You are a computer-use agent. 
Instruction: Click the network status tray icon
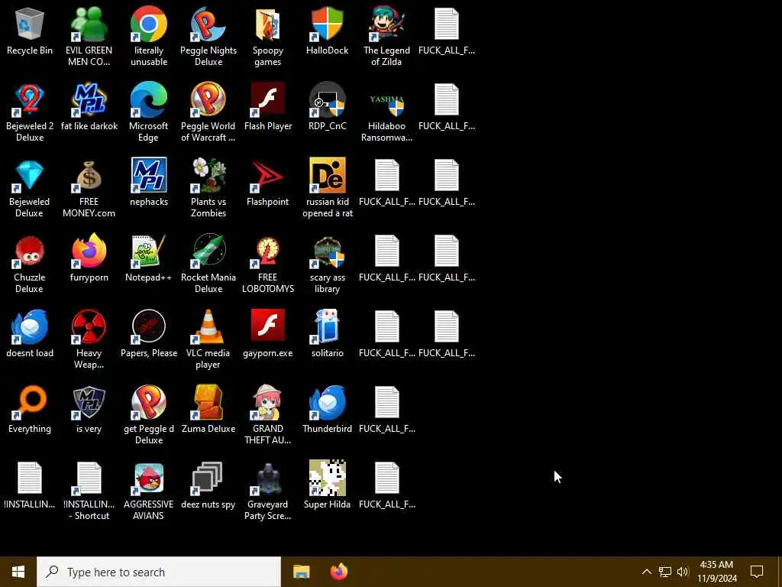pos(665,572)
